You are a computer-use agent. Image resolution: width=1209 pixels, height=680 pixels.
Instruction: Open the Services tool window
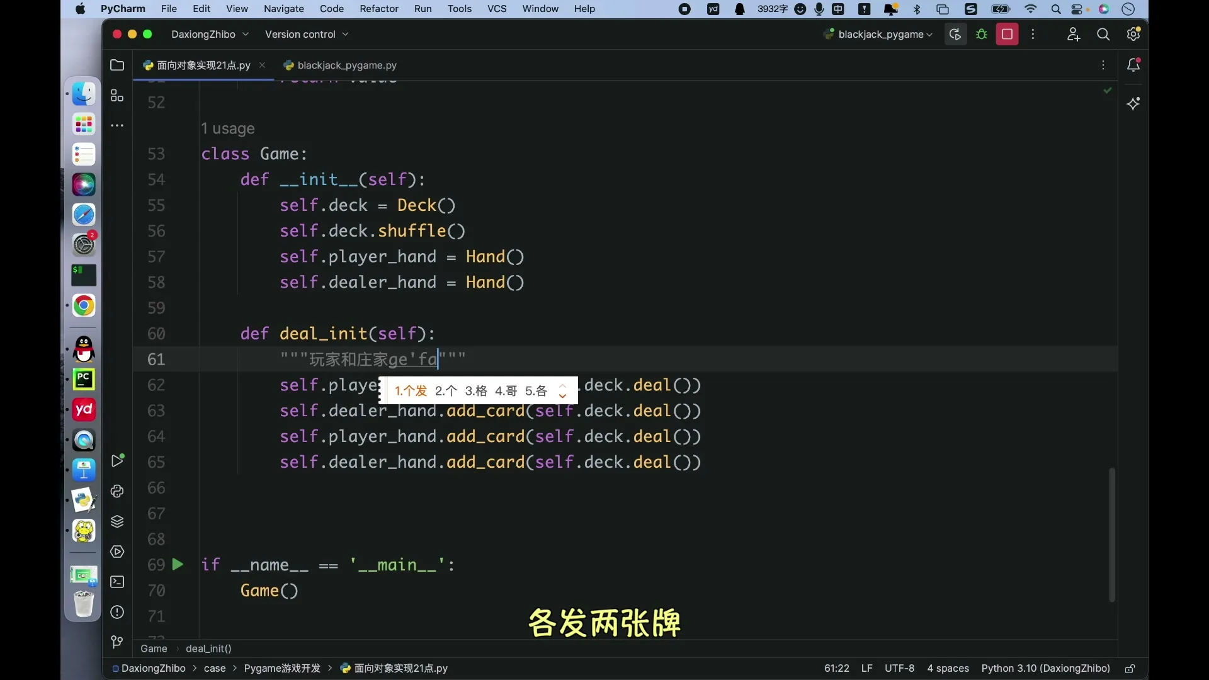pyautogui.click(x=117, y=552)
